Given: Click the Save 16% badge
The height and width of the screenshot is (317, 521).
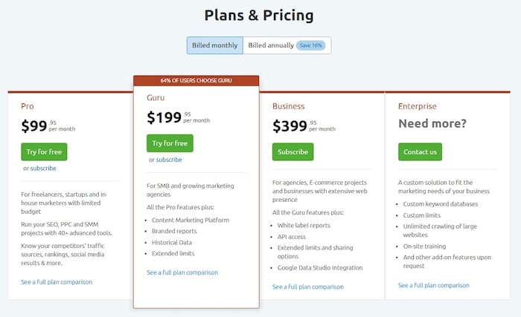Looking at the screenshot, I should pyautogui.click(x=311, y=45).
